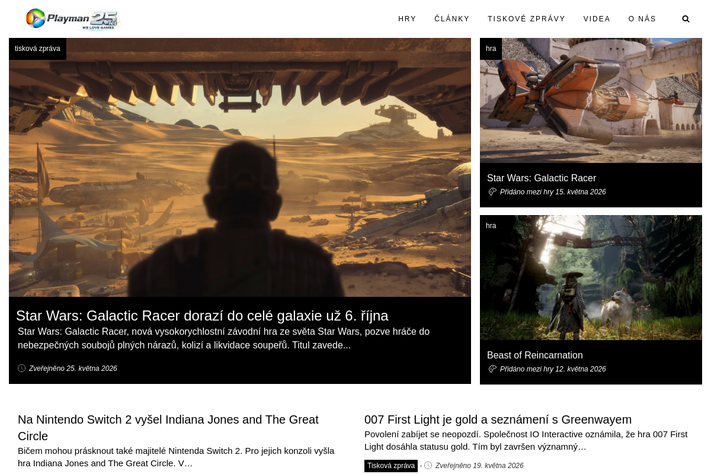Click tag icon by Přidáno mezi hry 12. května

pos(492,369)
